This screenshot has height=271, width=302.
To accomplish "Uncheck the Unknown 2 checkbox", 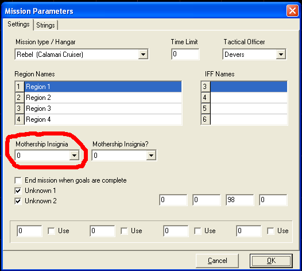I will click(x=18, y=202).
